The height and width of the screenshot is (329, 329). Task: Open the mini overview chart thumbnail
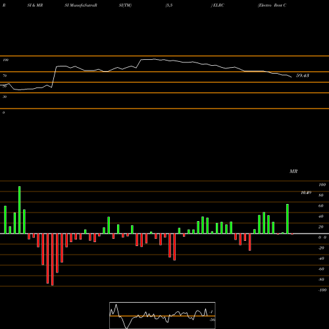point(163,315)
